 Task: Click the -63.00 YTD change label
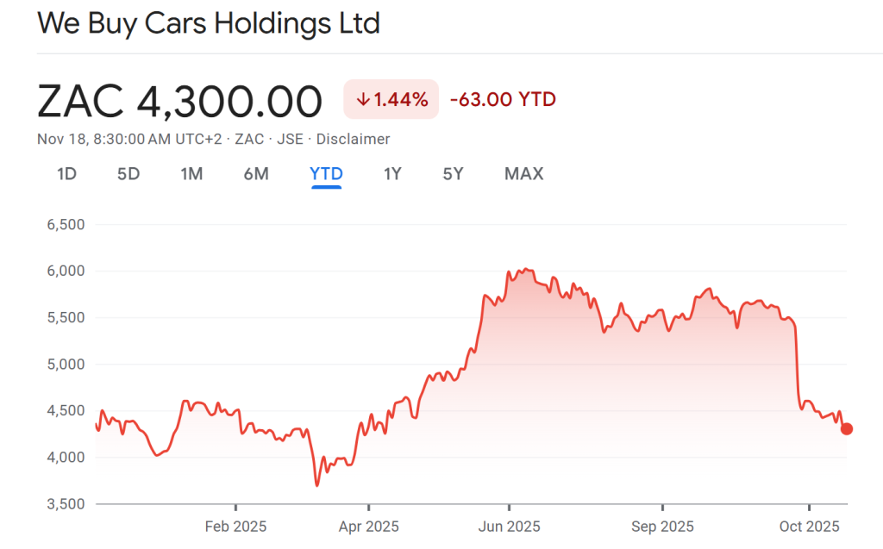click(503, 100)
